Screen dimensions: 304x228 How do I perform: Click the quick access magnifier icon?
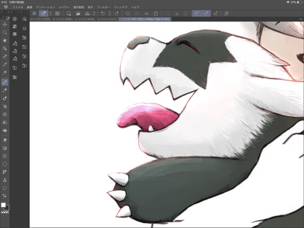(25, 19)
